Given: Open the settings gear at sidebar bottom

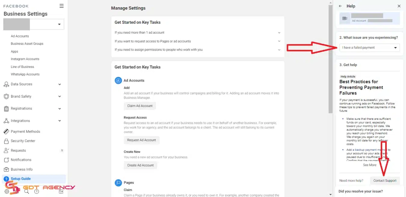Looking at the screenshot, I should (7, 191).
